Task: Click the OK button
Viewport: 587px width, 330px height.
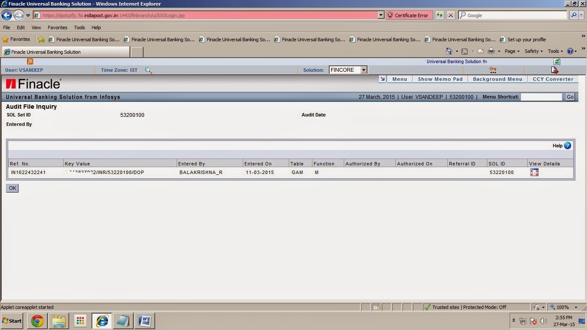Action: click(12, 188)
